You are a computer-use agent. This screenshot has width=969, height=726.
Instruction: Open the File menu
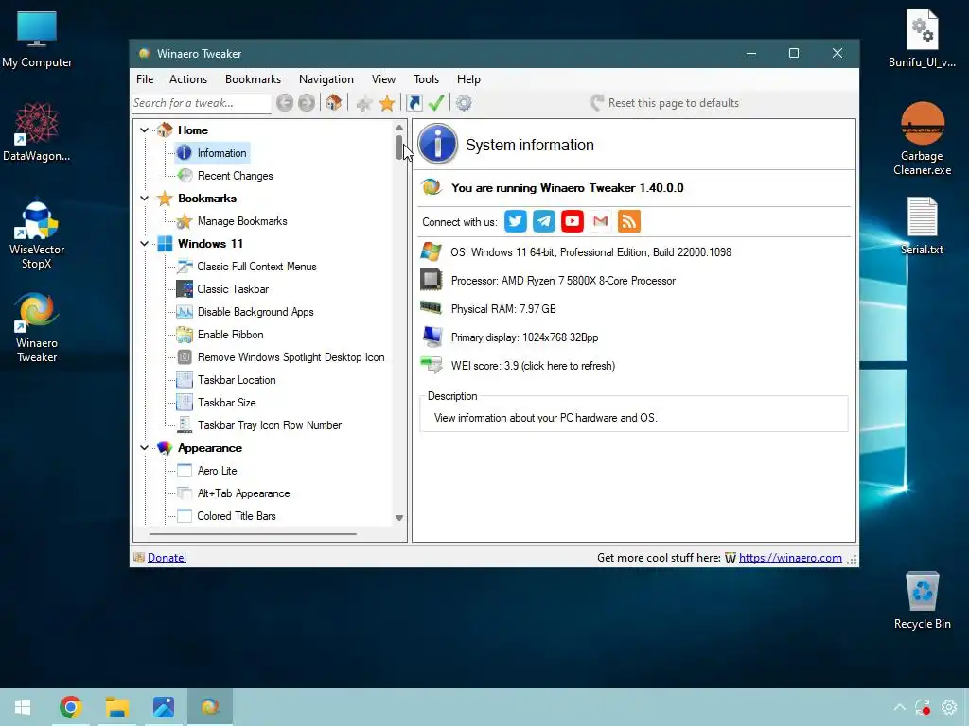tap(145, 79)
